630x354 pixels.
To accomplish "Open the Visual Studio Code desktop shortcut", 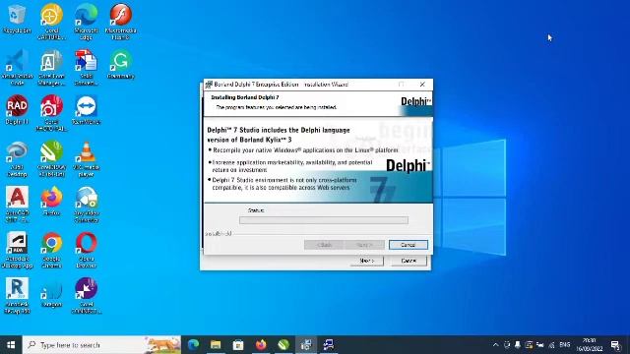I will point(17,67).
